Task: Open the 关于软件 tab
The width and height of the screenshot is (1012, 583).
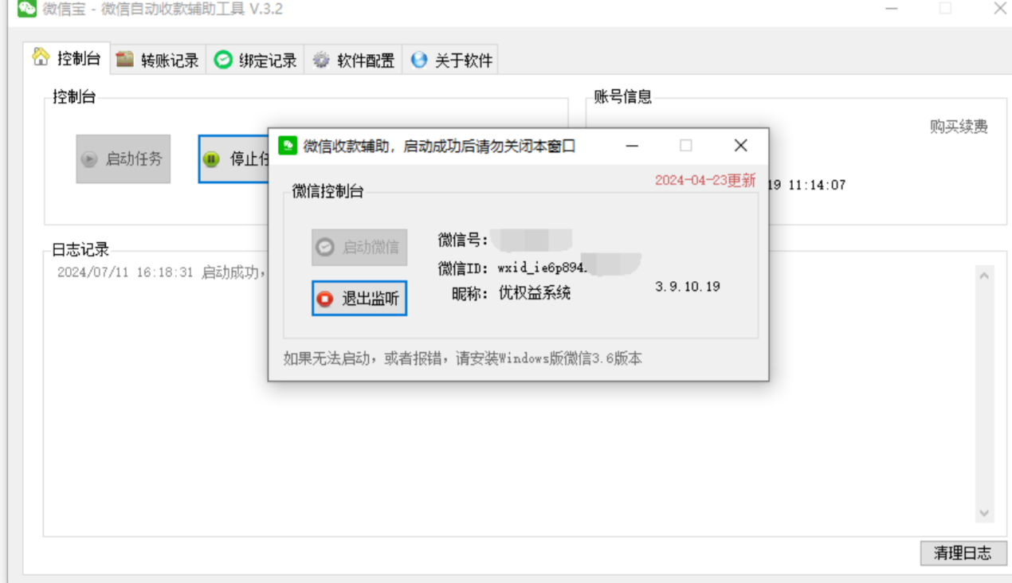Action: pos(450,60)
